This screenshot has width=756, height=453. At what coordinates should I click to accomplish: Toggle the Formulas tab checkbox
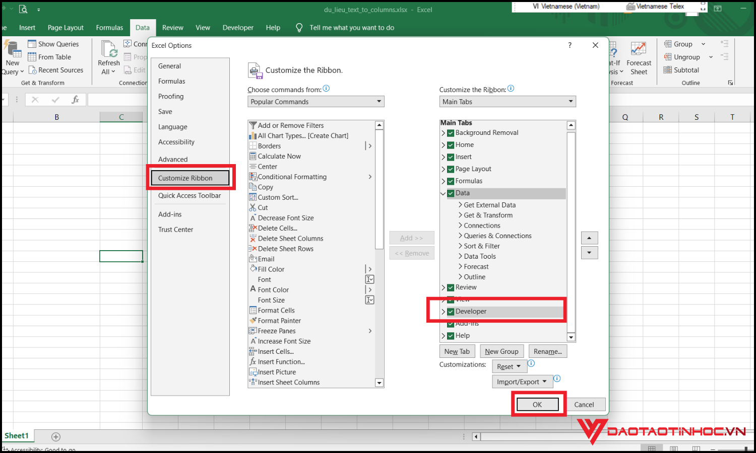coord(451,181)
